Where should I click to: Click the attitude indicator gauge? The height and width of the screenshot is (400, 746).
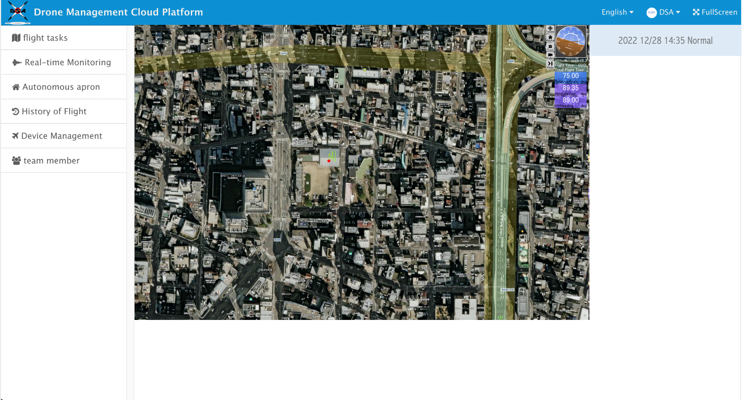pos(570,41)
